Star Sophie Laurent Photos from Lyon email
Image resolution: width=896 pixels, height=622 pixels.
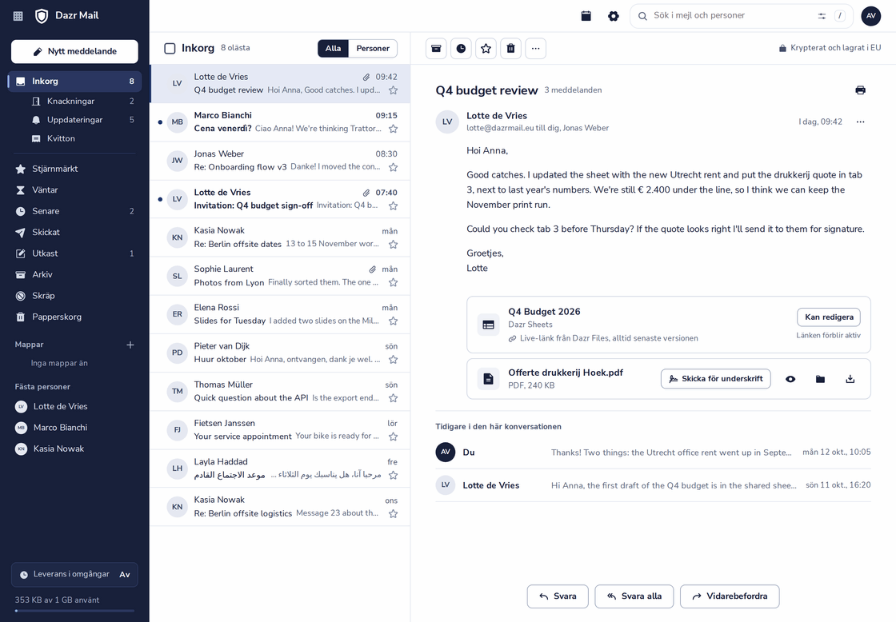pyautogui.click(x=393, y=283)
